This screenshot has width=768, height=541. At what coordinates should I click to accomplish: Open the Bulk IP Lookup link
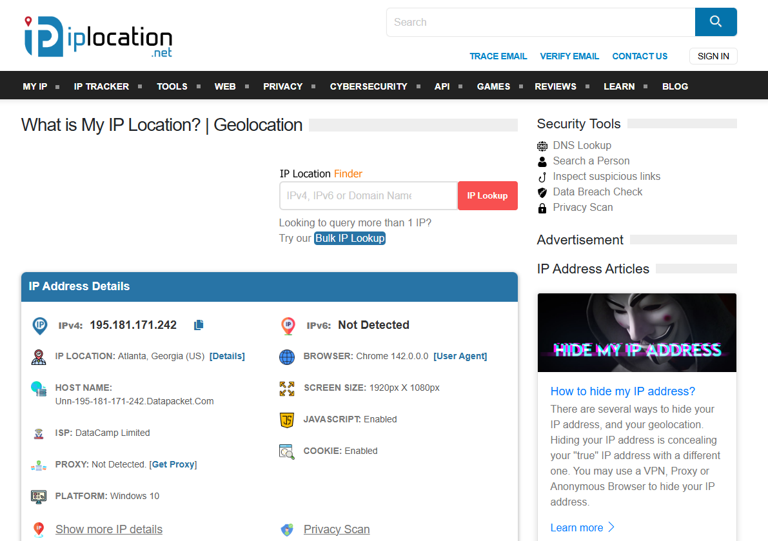click(x=350, y=238)
